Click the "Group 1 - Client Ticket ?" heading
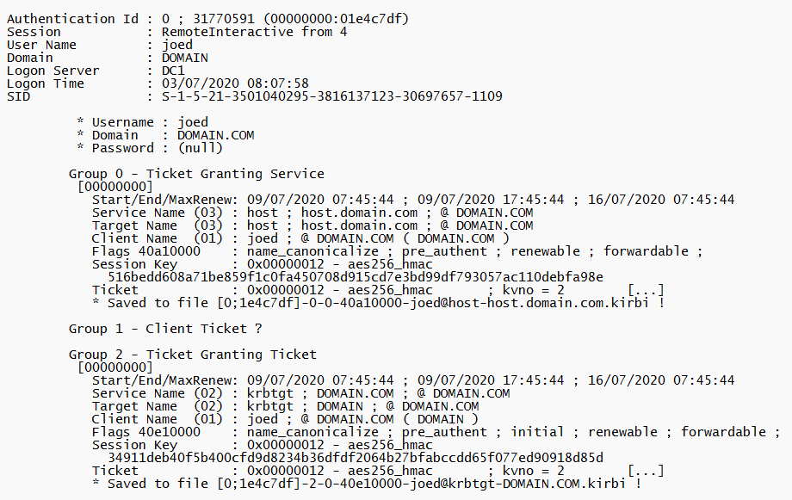This screenshot has height=500, width=792. click(165, 329)
